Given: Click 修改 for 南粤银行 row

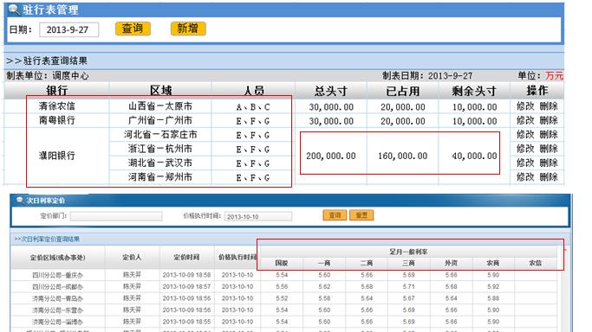Looking at the screenshot, I should click(525, 120).
